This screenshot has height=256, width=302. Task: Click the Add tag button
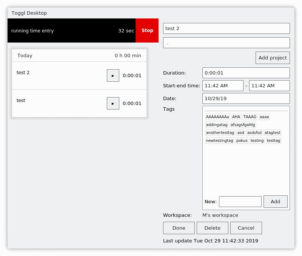click(x=276, y=201)
